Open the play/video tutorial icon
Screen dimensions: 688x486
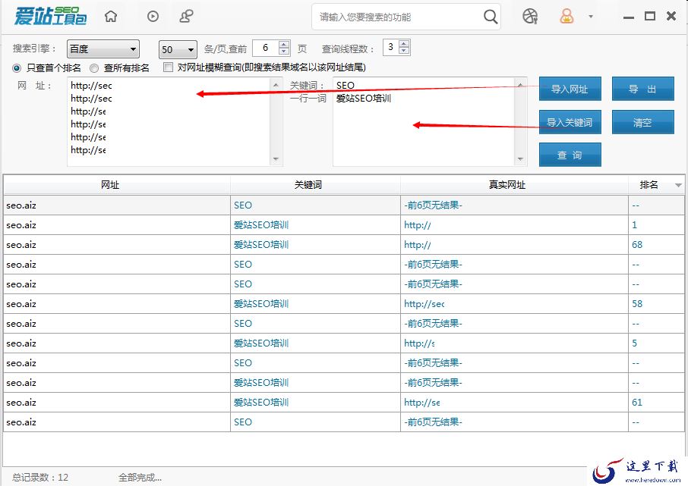pos(153,17)
